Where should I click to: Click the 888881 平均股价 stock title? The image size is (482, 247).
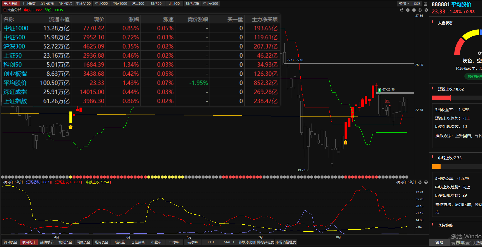pyautogui.click(x=451, y=4)
